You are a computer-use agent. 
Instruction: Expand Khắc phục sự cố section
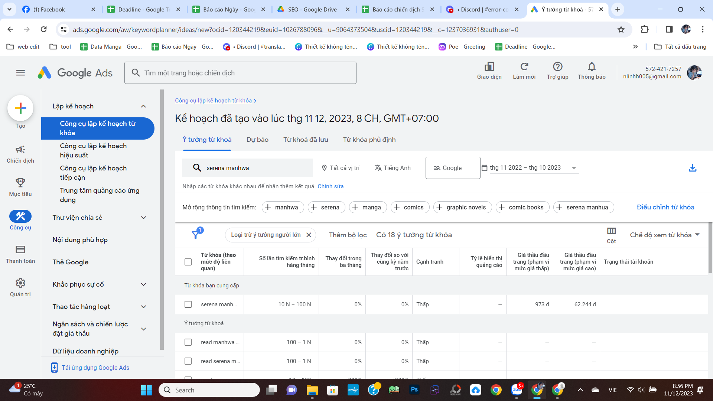[x=144, y=284]
